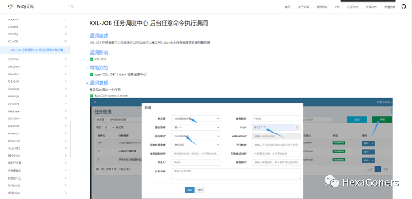Expand the OneBlog sidebar chevron
Image resolution: width=412 pixels, height=199 pixels.
coord(65,34)
